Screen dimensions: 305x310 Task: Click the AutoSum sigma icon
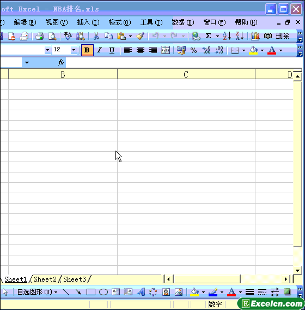tap(209, 36)
